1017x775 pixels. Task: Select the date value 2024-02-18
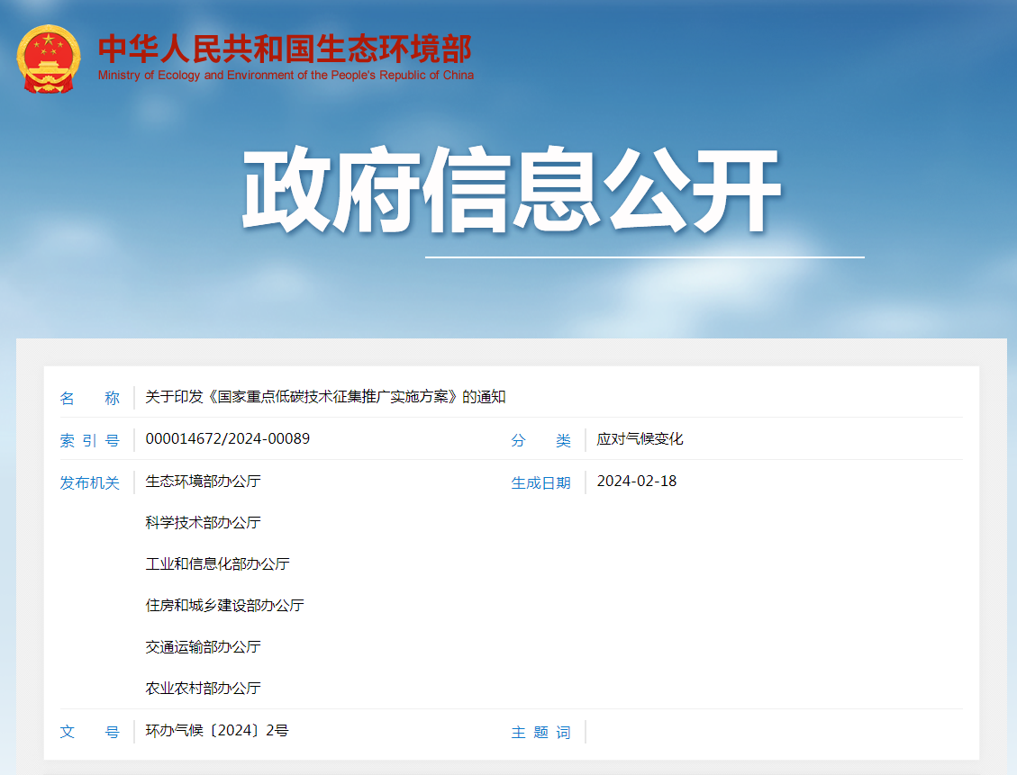pyautogui.click(x=637, y=481)
